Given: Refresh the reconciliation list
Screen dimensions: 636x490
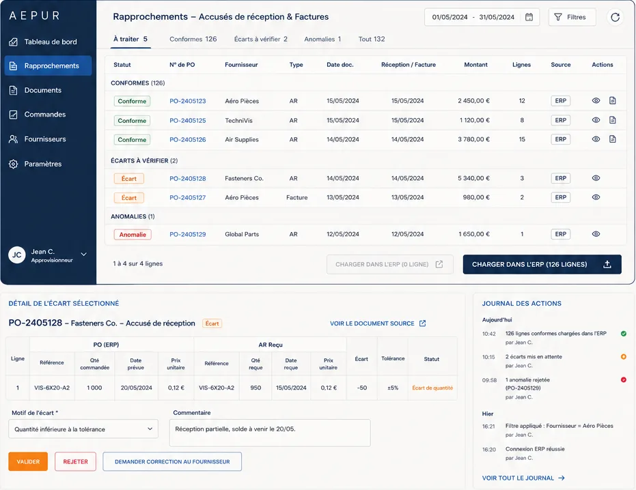Looking at the screenshot, I should click(616, 17).
